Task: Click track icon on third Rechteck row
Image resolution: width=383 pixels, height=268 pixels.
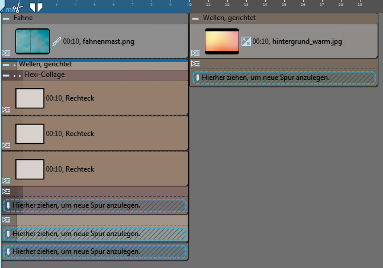Action: 6,180
